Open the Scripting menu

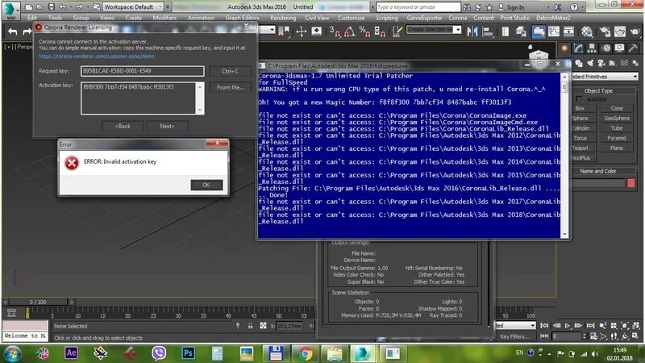(x=387, y=18)
